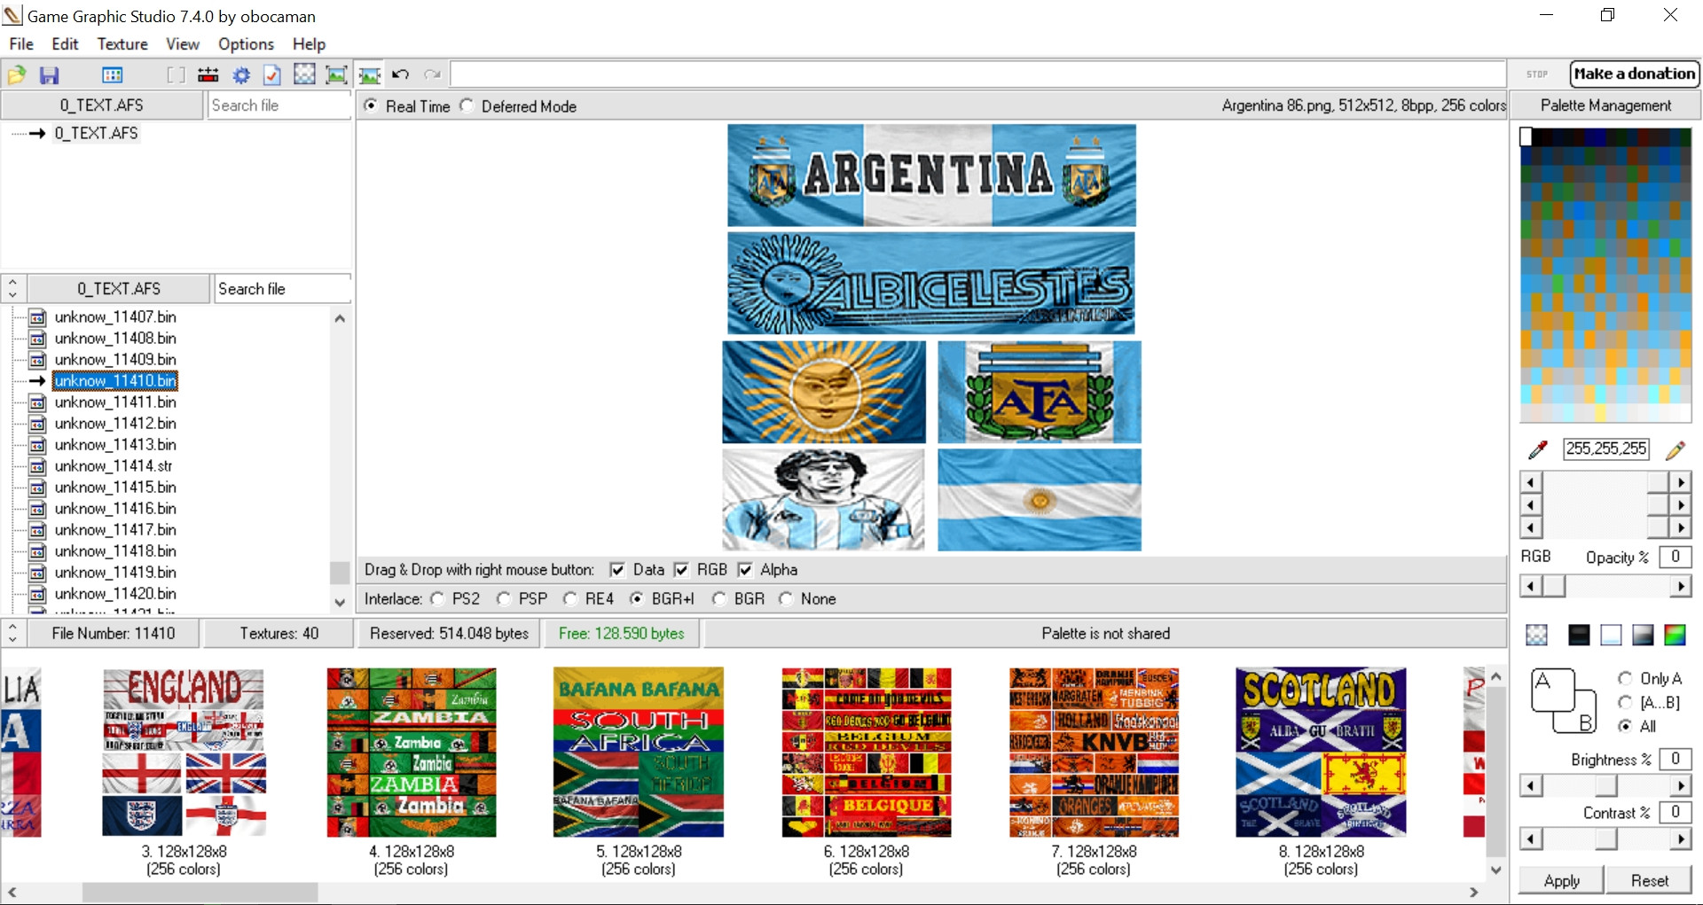Toggle the RGB checkbox

[x=681, y=570]
